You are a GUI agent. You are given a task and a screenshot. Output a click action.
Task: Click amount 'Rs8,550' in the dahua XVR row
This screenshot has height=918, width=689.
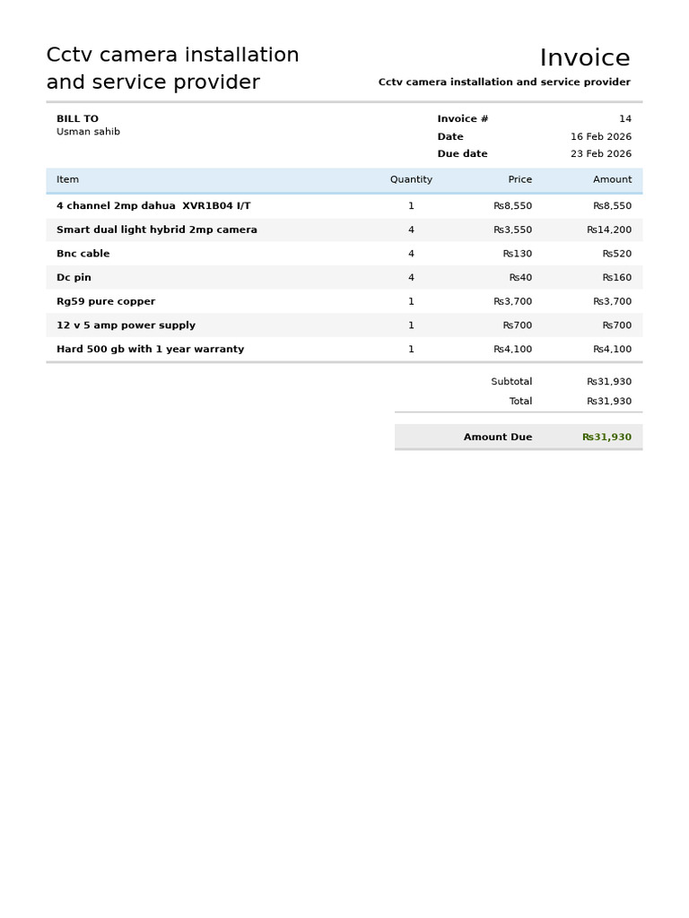(612, 205)
